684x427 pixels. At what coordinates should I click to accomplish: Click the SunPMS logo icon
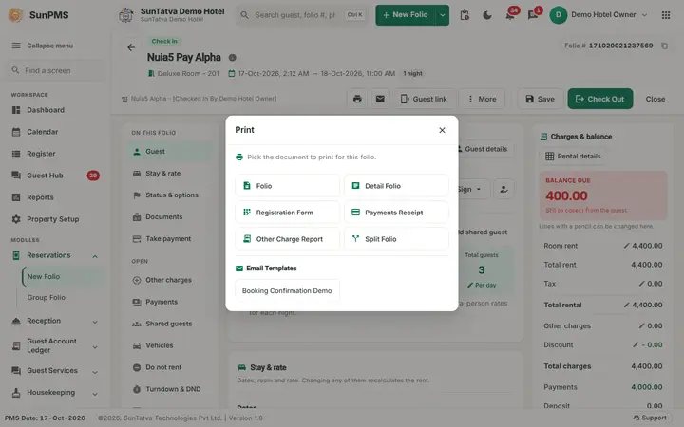pyautogui.click(x=16, y=15)
